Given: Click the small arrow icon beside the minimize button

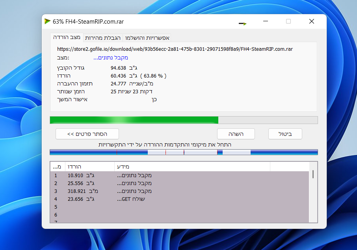Looking at the screenshot, I should coord(242,24).
